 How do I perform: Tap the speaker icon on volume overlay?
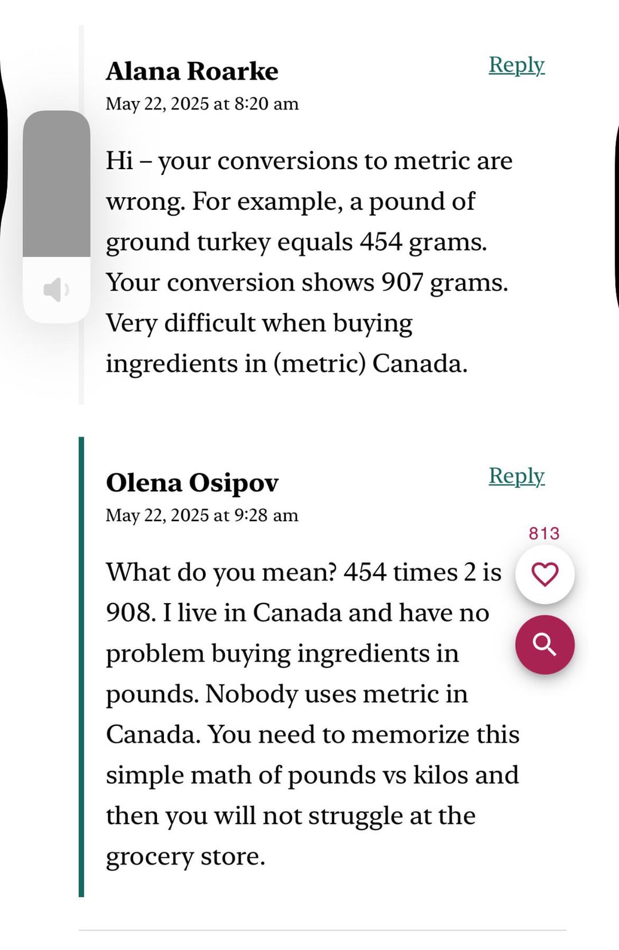click(x=56, y=290)
